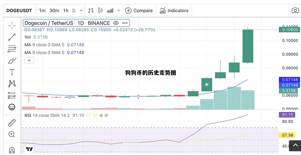
Task: Open the emoji icons tool
Action: [x=12, y=107]
